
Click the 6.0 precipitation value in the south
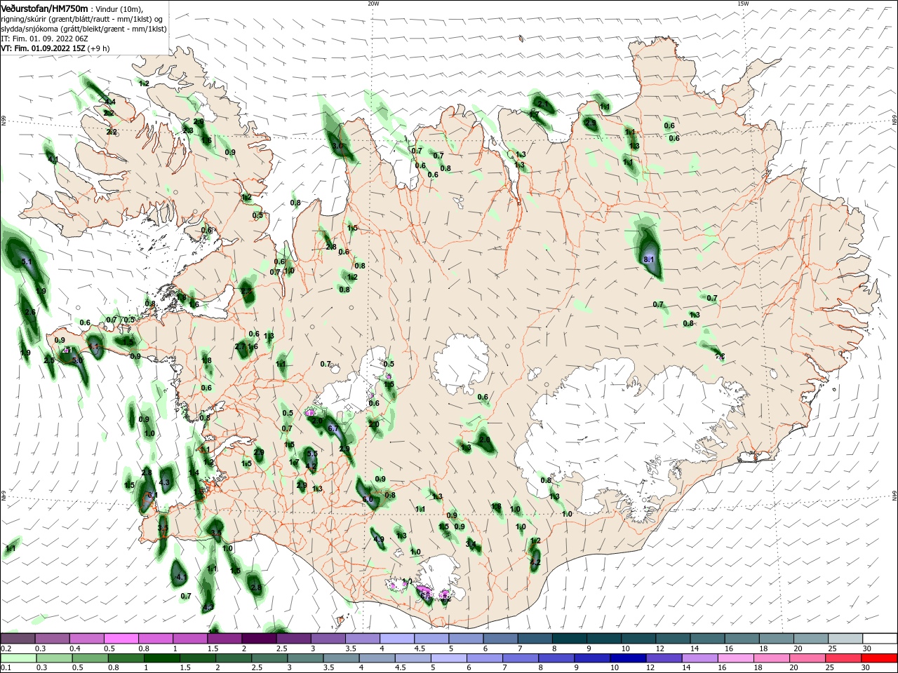(368, 499)
